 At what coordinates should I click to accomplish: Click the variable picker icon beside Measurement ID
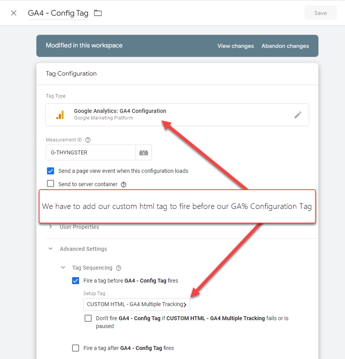(144, 153)
